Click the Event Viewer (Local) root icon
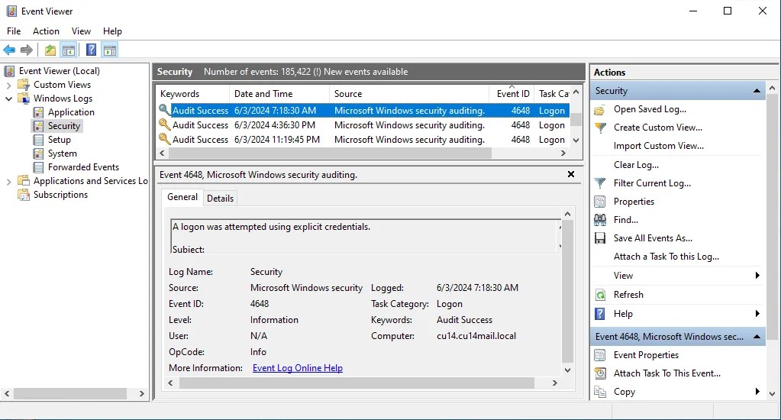This screenshot has width=781, height=420. [9, 71]
